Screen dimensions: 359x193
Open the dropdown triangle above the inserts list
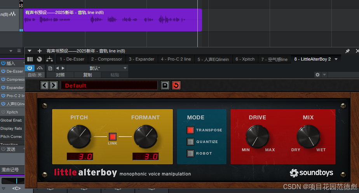coord(11,51)
